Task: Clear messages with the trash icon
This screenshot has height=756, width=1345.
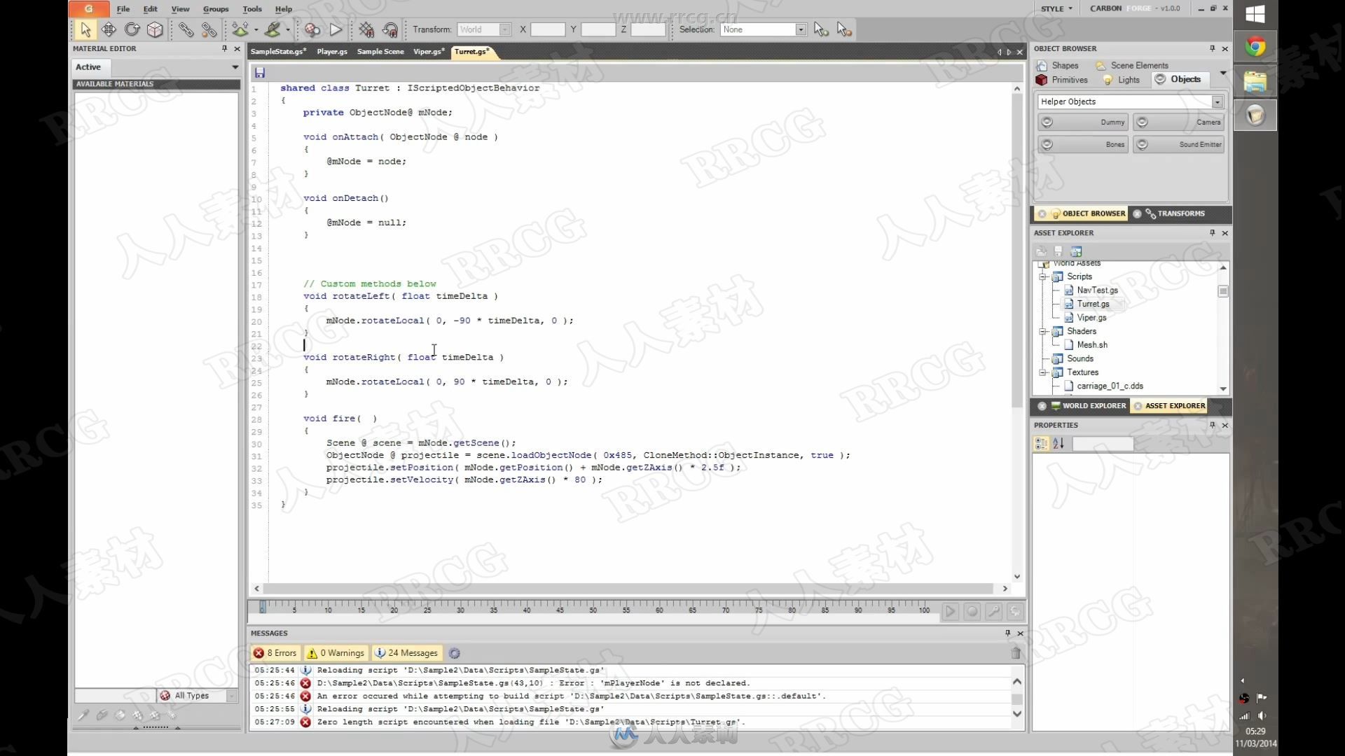Action: pos(1016,653)
